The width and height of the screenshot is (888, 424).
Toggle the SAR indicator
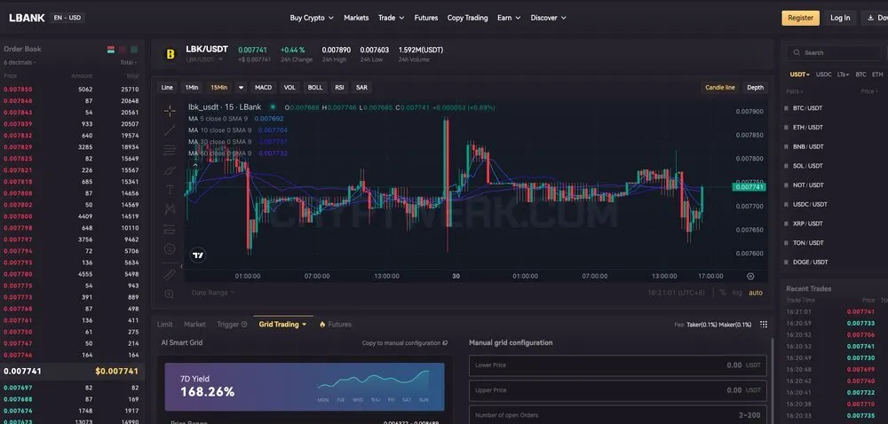coord(361,88)
